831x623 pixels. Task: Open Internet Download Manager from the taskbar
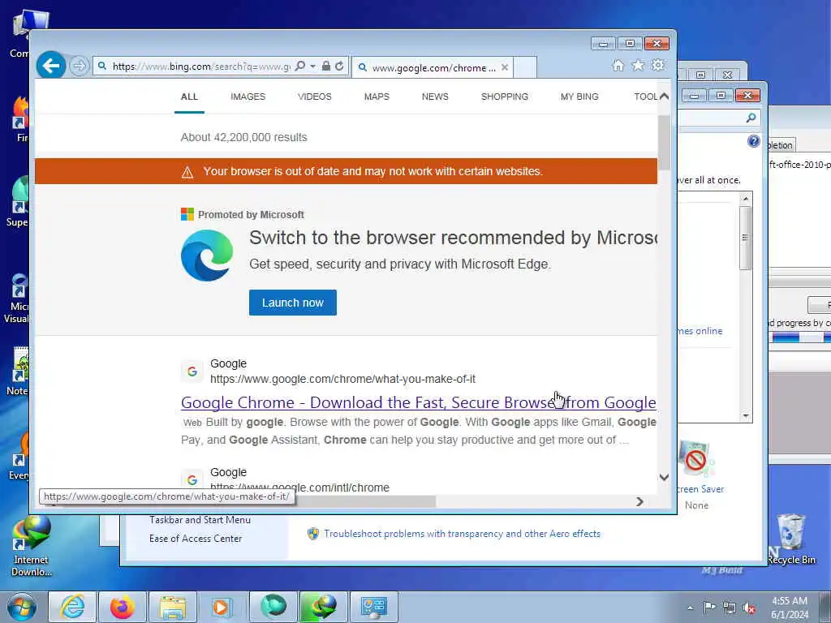(323, 607)
